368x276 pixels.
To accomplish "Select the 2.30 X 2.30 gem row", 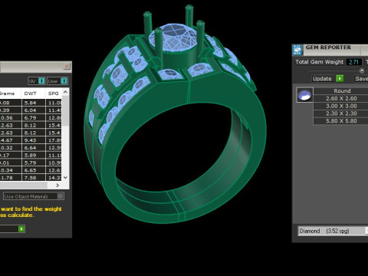I will click(x=341, y=113).
